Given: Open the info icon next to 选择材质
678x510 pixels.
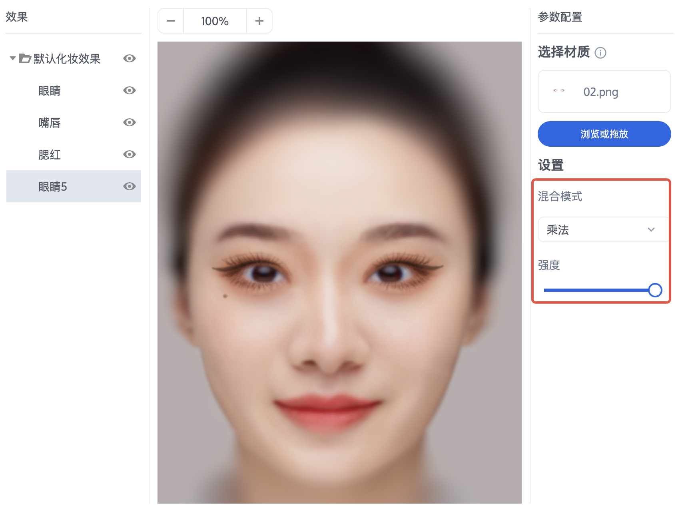Looking at the screenshot, I should [x=600, y=53].
